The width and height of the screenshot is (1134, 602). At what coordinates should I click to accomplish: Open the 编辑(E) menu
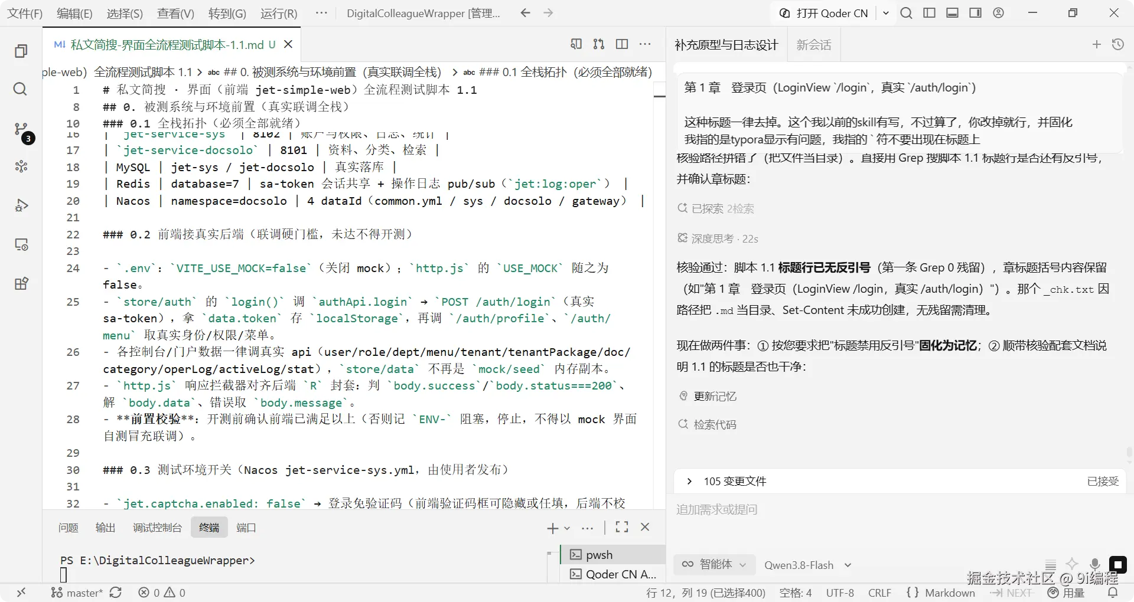tap(74, 13)
